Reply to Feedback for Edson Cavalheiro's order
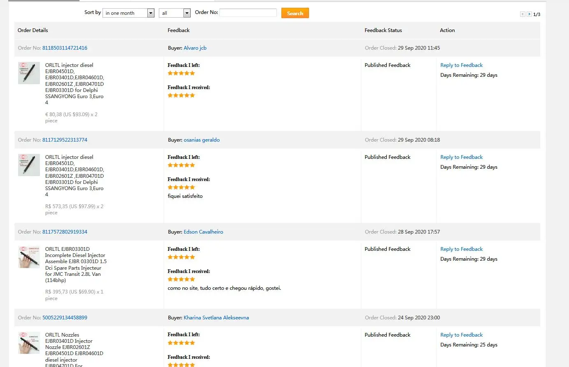Viewport: 569px width, 367px height. (x=461, y=249)
